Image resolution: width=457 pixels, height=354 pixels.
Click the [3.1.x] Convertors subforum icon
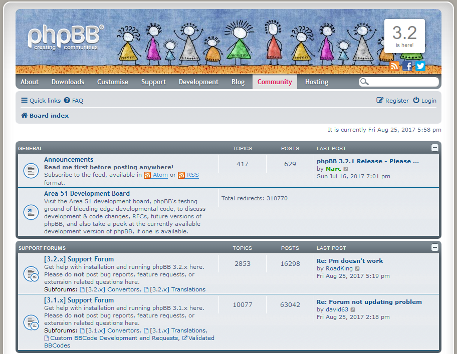pos(82,330)
